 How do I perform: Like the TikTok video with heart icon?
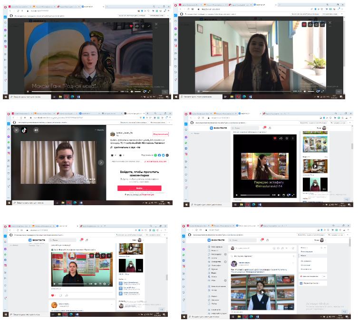pos(112,155)
